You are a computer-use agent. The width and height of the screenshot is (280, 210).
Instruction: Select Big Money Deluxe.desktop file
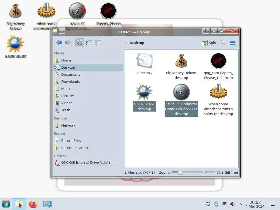(181, 66)
